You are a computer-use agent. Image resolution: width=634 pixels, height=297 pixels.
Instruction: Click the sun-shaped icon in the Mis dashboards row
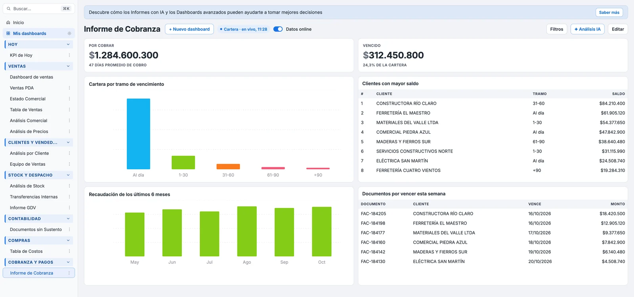(x=69, y=33)
